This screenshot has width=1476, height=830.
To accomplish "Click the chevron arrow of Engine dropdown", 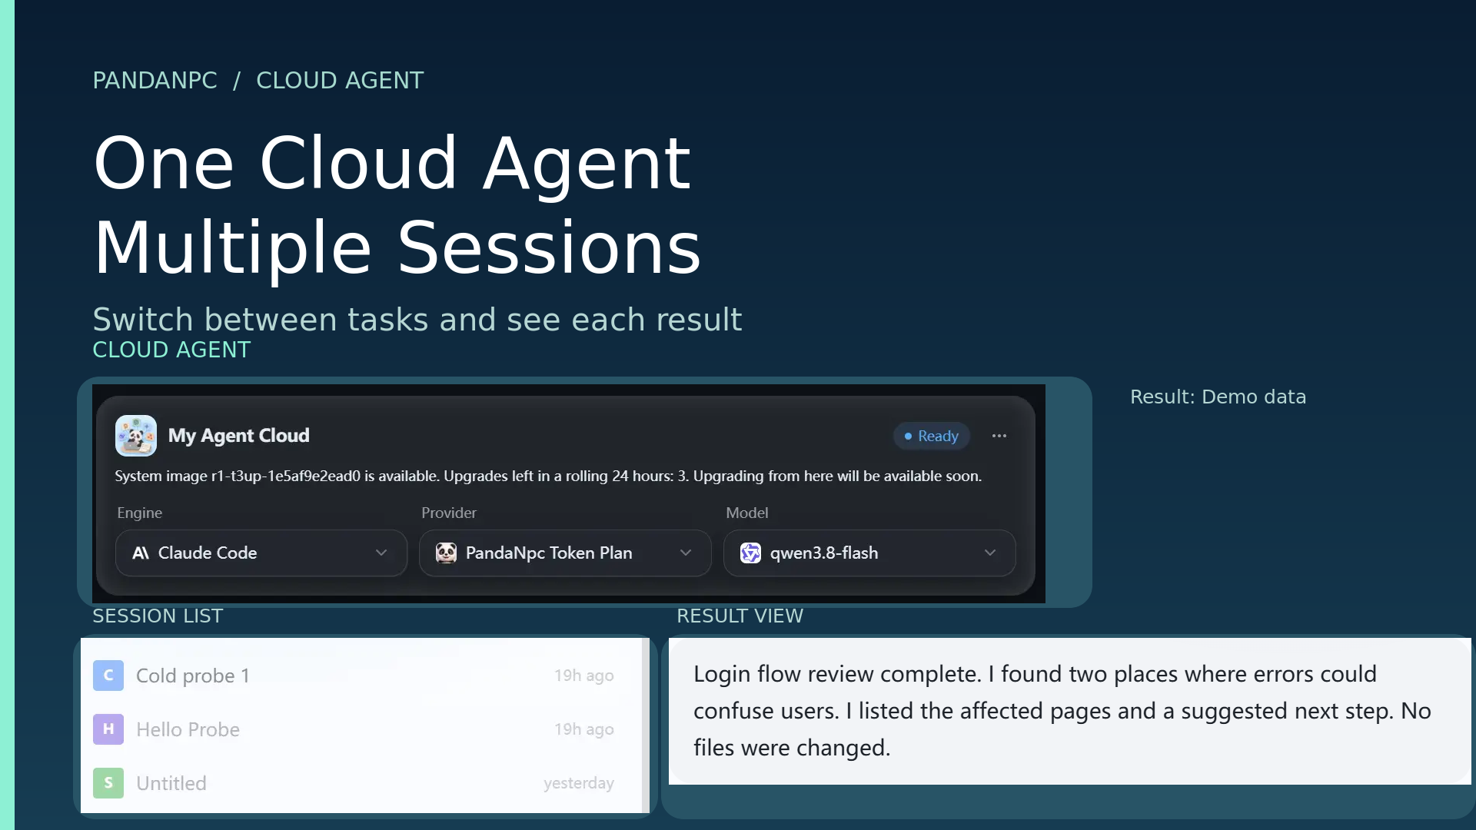I will pyautogui.click(x=381, y=553).
